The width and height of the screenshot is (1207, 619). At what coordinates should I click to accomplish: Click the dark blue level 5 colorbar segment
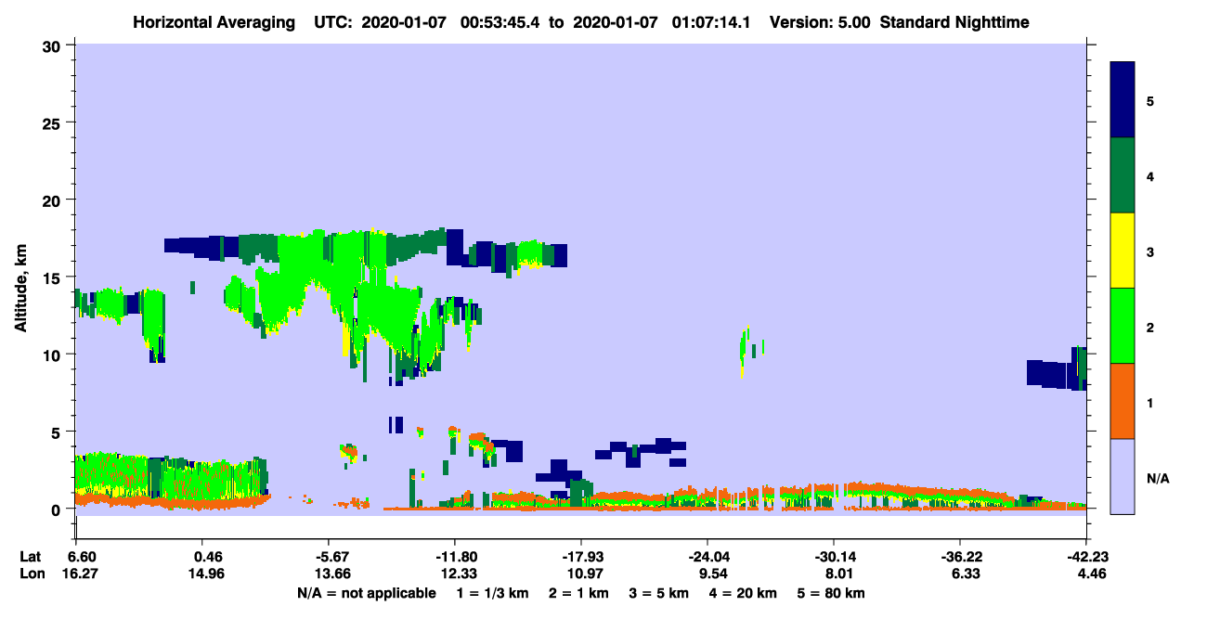[x=1123, y=99]
